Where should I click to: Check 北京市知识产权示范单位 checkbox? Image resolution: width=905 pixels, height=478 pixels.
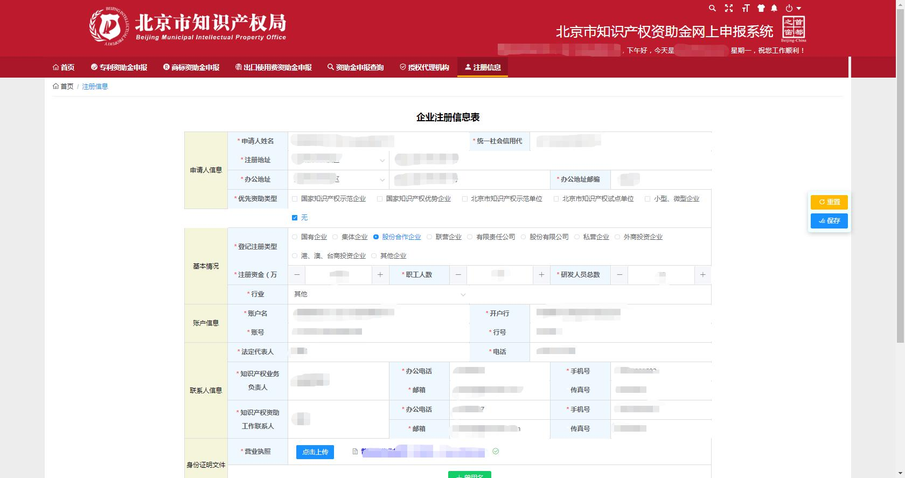[x=465, y=199]
